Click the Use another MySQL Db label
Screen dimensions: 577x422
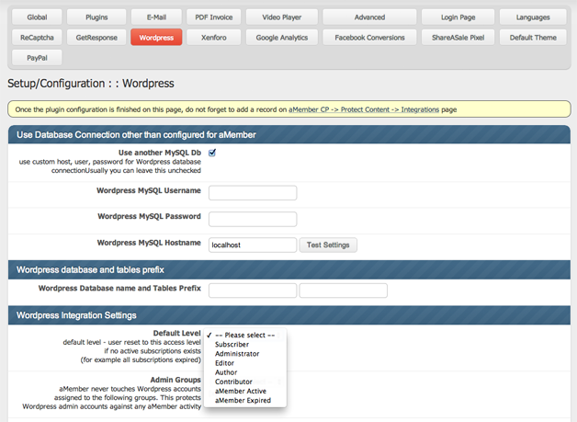pyautogui.click(x=160, y=153)
